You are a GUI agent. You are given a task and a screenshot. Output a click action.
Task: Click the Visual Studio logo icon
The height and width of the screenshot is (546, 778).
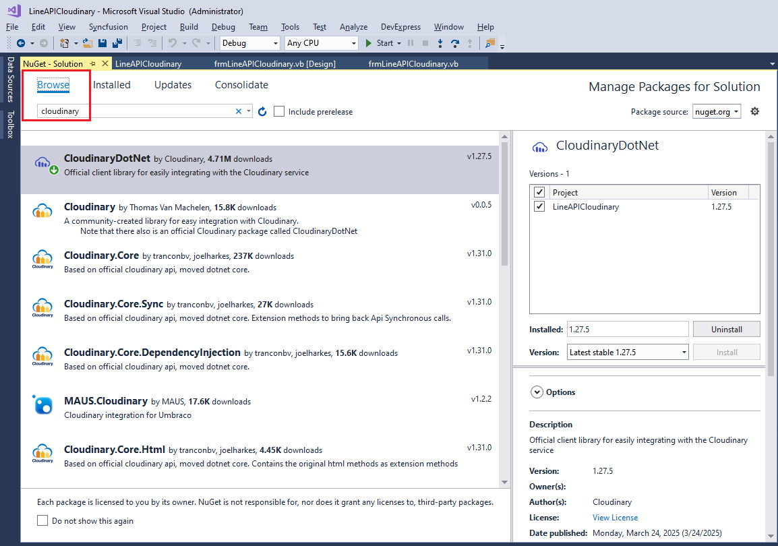pos(14,10)
